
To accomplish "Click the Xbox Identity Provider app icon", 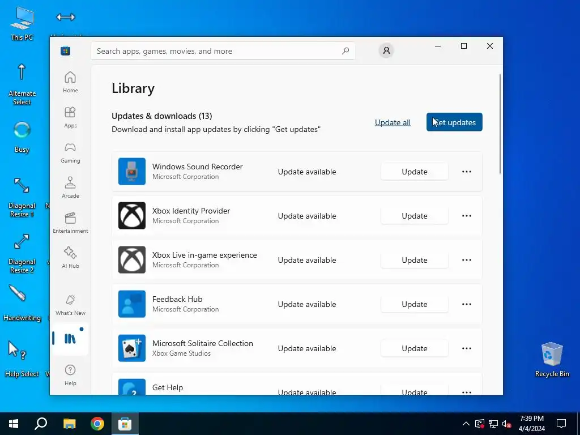I will pos(131,216).
